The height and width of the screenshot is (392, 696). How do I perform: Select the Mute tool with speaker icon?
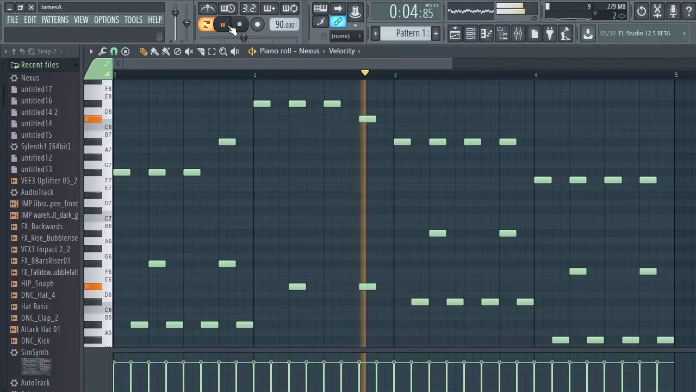pyautogui.click(x=189, y=51)
